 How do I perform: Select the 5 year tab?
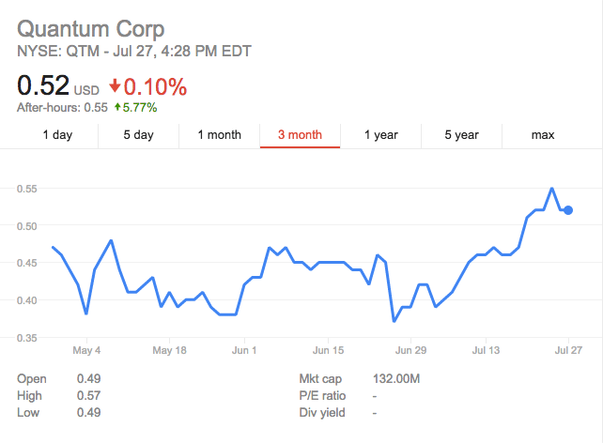click(462, 135)
